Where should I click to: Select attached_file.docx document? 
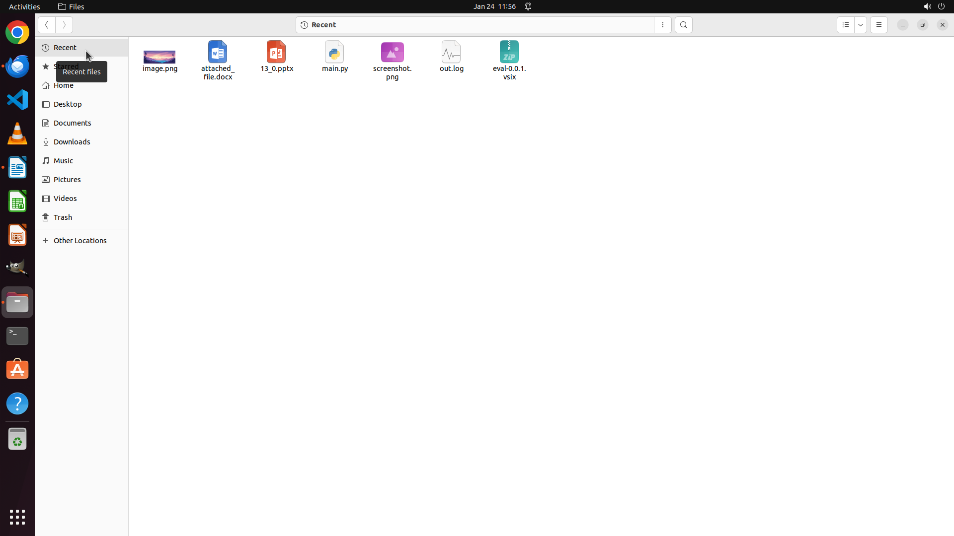[x=218, y=60]
